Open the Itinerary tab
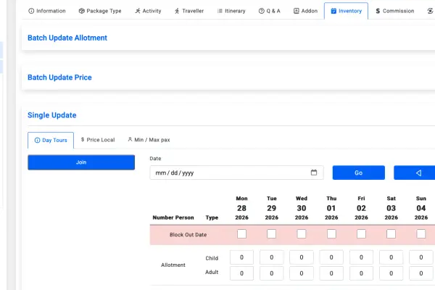This screenshot has width=435, height=290. [231, 11]
